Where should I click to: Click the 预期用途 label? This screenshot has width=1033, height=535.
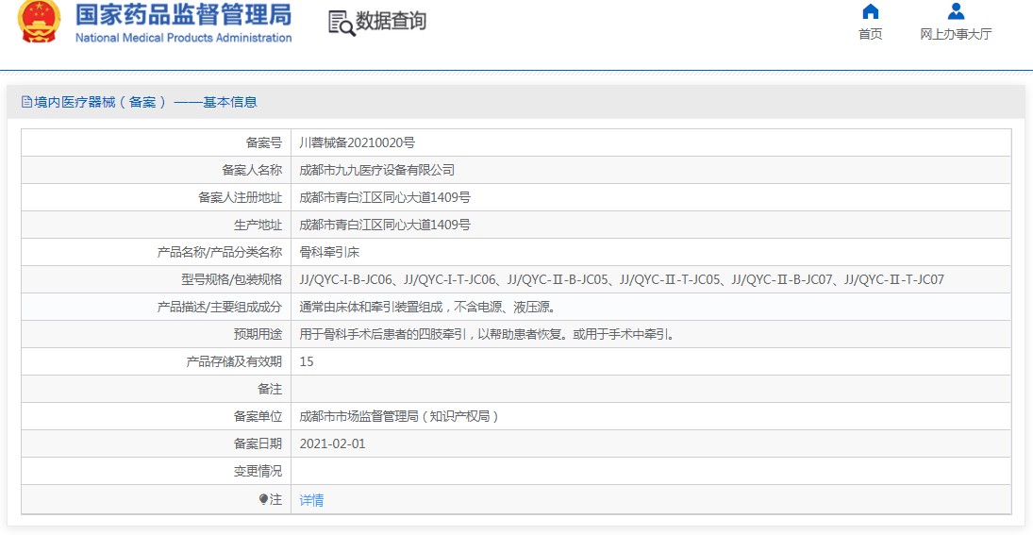[x=258, y=335]
